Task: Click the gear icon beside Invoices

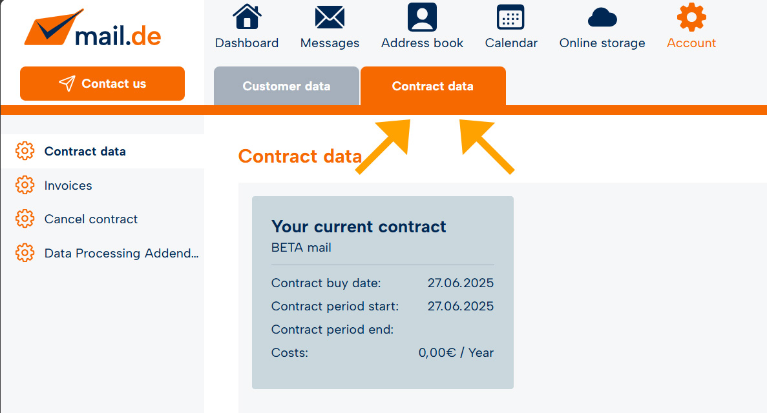Action: click(x=25, y=185)
